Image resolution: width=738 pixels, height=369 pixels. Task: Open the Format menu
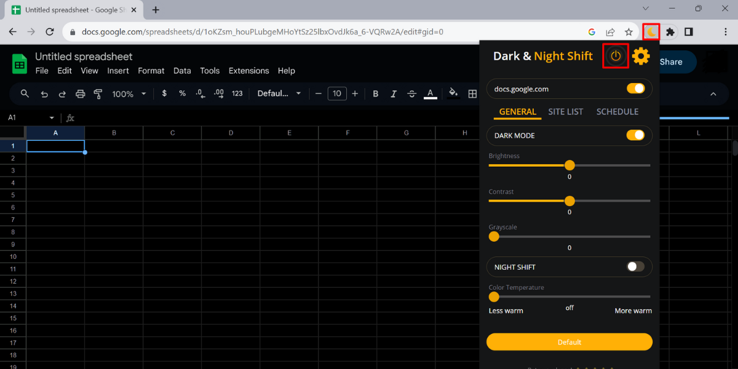pos(151,71)
